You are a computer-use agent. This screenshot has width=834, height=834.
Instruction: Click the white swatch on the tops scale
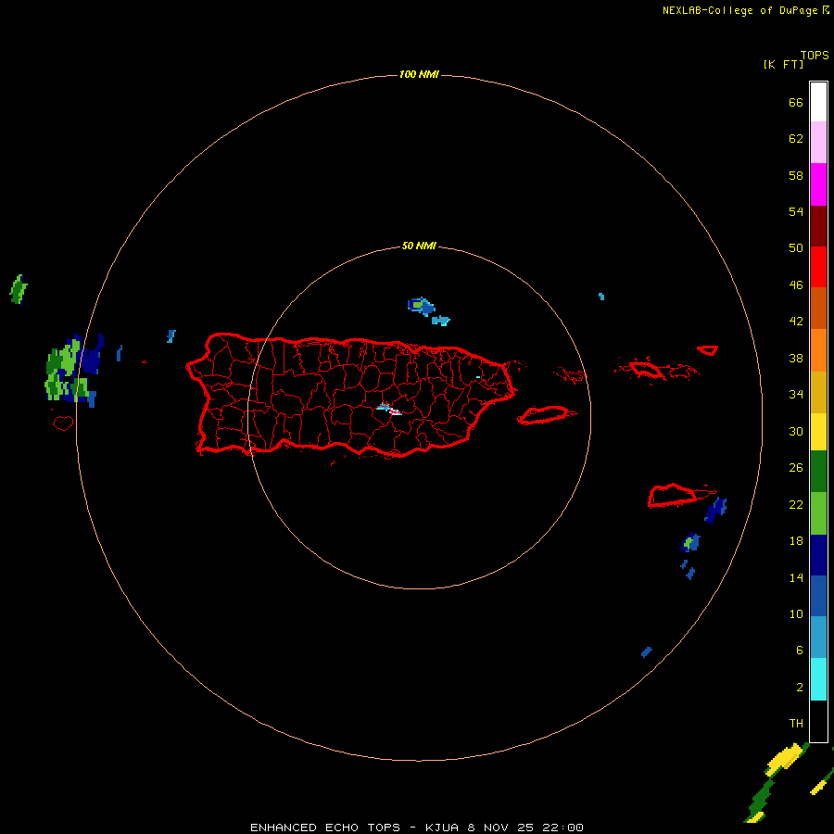coord(818,102)
